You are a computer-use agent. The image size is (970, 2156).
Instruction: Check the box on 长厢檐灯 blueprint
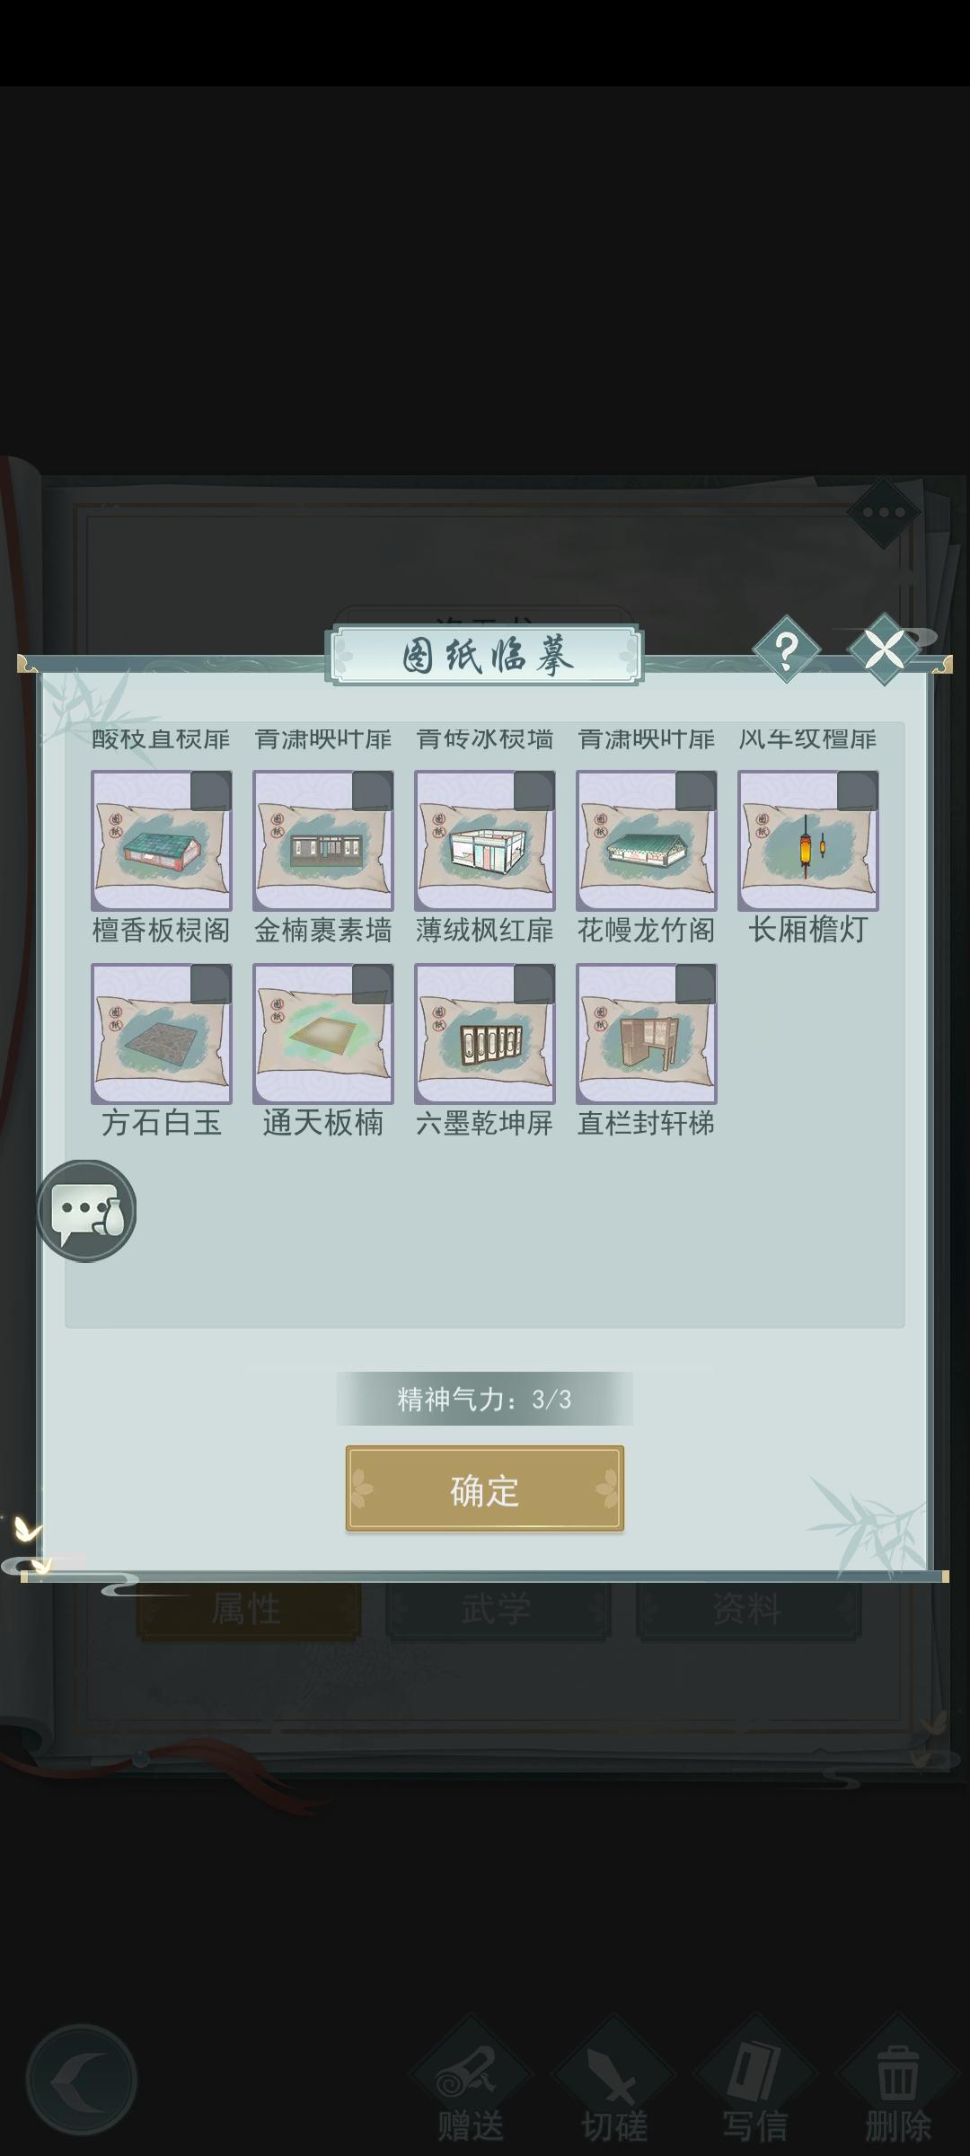pyautogui.click(x=858, y=791)
